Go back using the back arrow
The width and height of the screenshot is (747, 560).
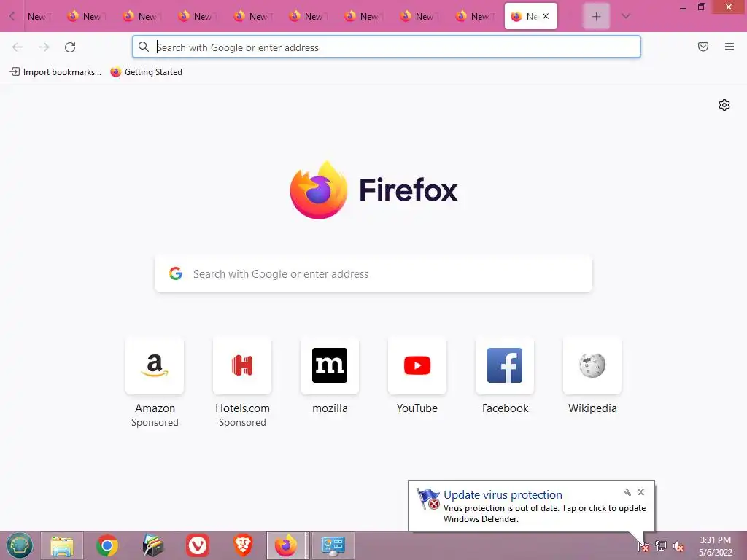pyautogui.click(x=18, y=47)
